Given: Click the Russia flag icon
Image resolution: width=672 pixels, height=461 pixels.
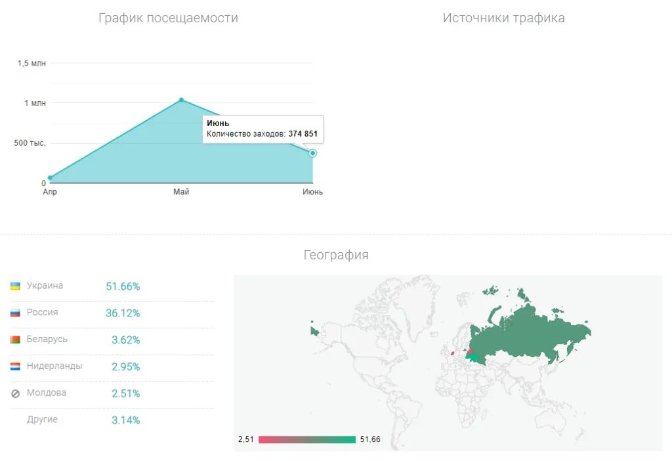Looking at the screenshot, I should point(15,313).
